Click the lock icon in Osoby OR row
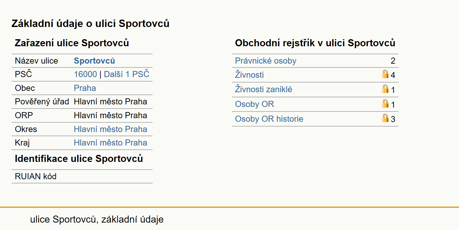 pos(385,103)
